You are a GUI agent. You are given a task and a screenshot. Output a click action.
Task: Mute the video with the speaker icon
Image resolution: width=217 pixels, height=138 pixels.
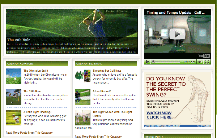coord(200,62)
